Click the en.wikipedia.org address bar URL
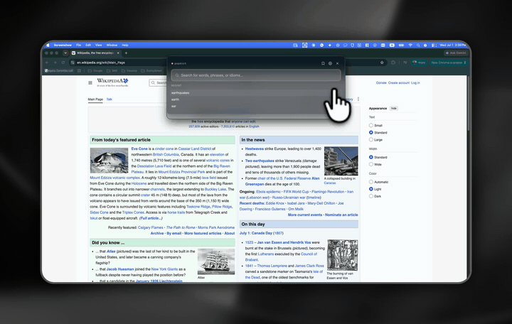The height and width of the screenshot is (324, 512). 101,63
